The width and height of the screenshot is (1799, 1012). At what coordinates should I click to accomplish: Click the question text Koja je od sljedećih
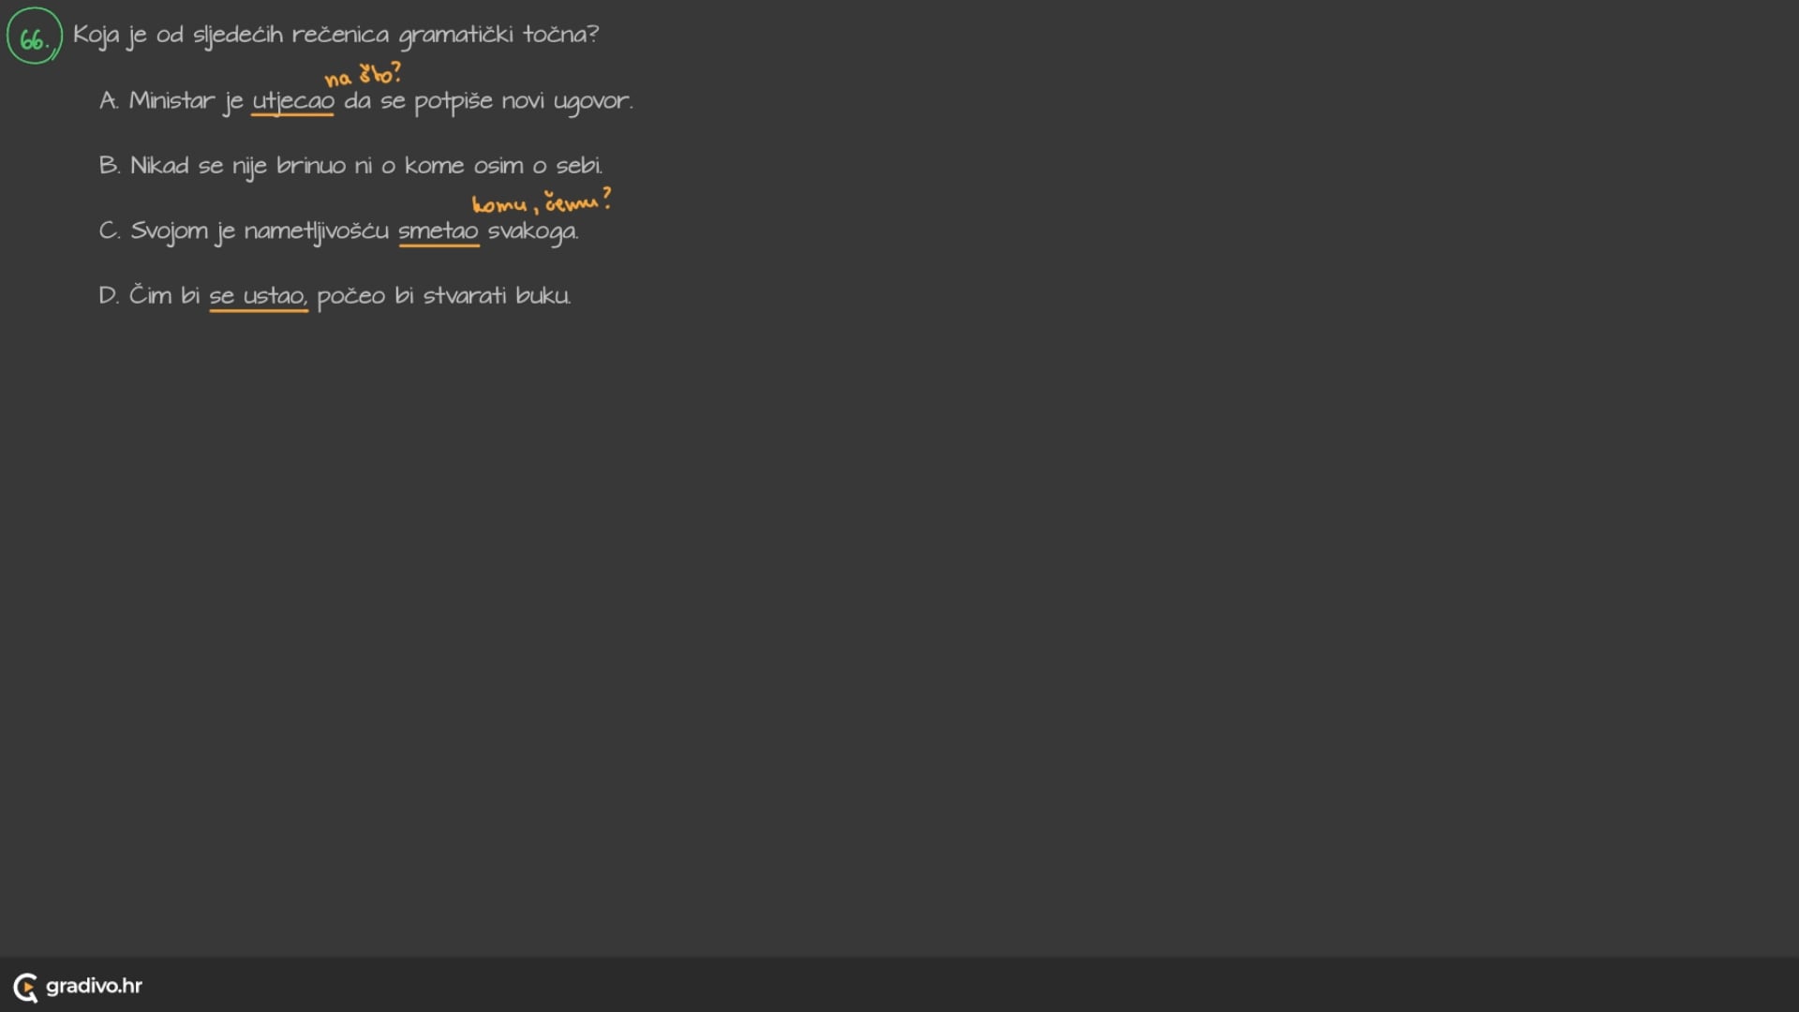pyautogui.click(x=335, y=36)
